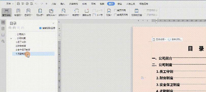The height and width of the screenshot is (92, 206).
Task: Tick the 奇偶页不同 checkbox
Action: [115, 15]
